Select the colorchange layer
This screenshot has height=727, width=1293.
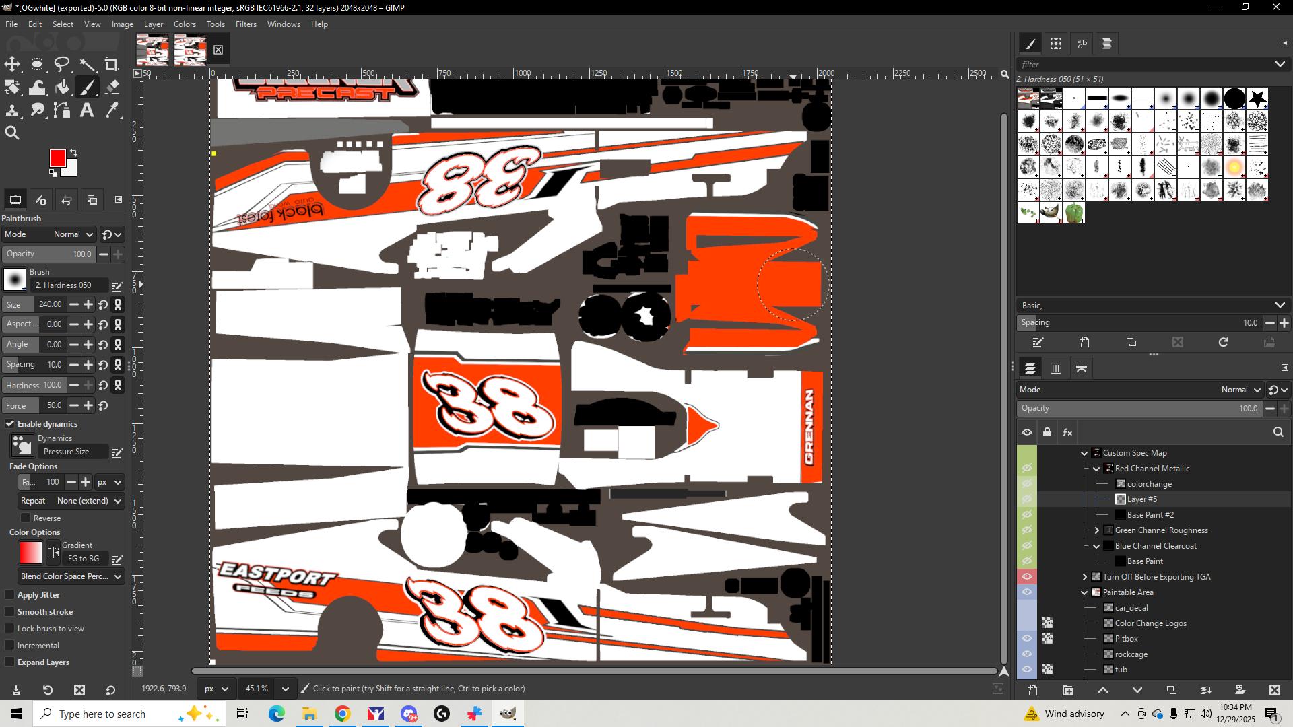(1149, 484)
